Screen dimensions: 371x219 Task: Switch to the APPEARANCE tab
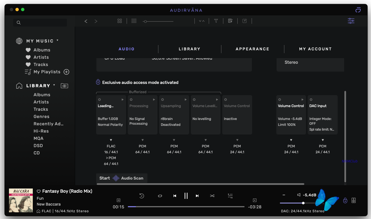(x=252, y=49)
